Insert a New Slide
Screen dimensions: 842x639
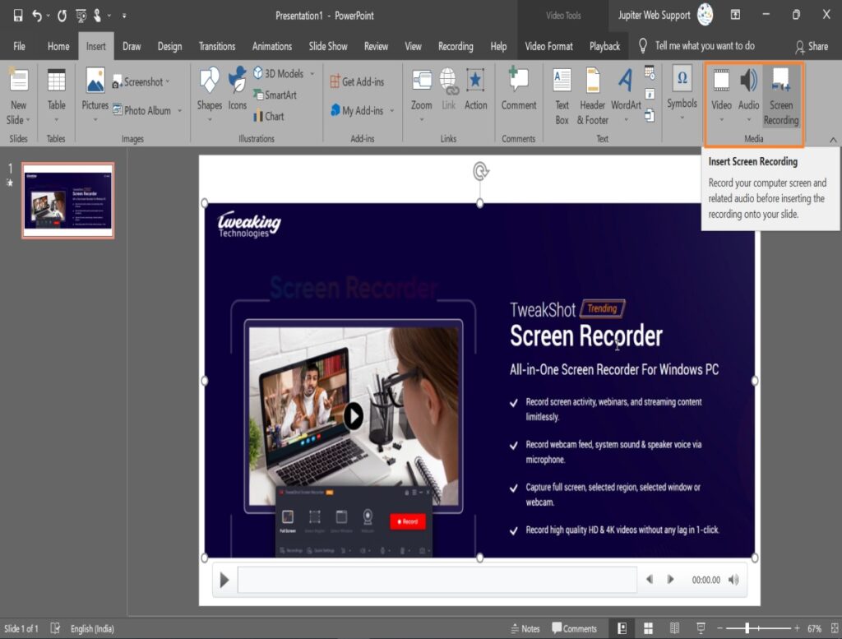(19, 97)
